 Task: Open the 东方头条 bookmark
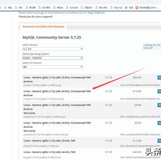pyautogui.click(x=72, y=8)
